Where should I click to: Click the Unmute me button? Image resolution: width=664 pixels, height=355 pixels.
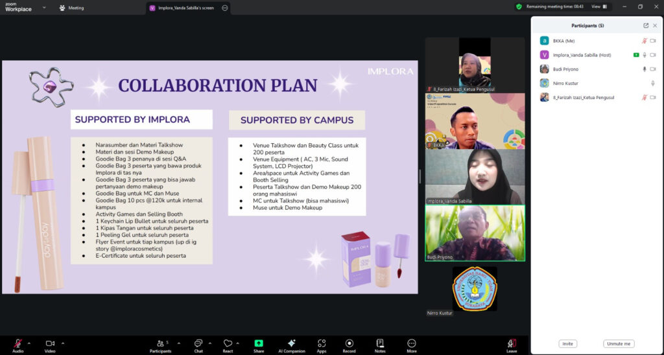[619, 343]
